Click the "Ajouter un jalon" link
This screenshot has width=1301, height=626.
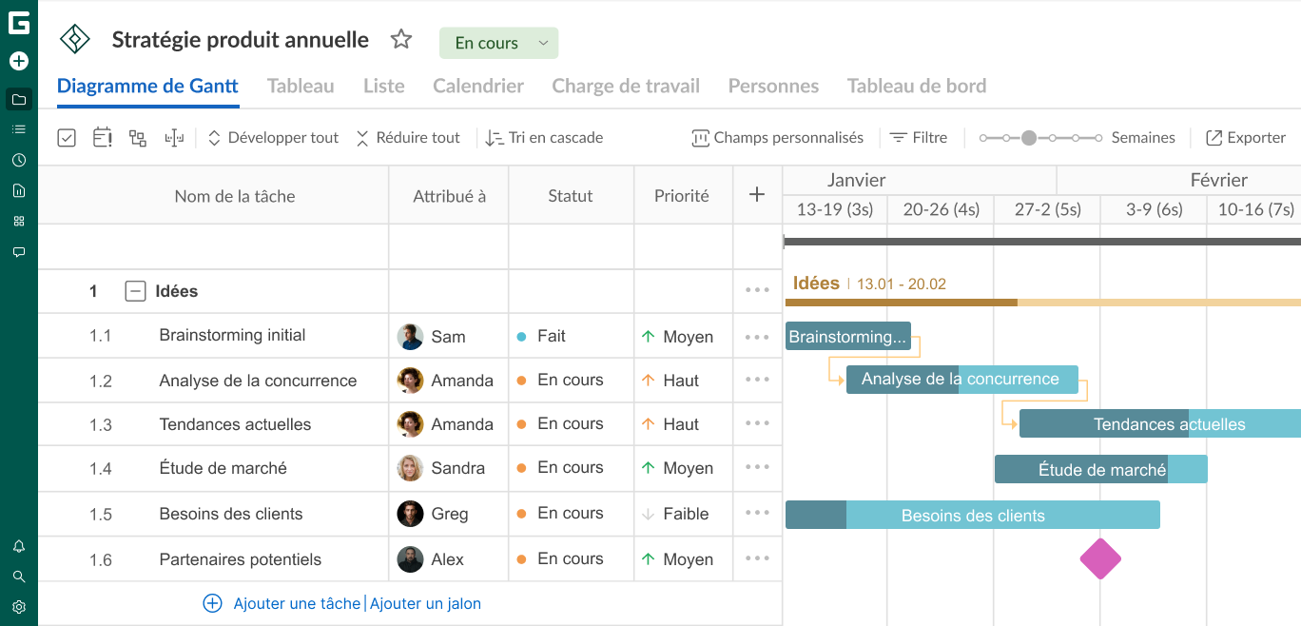(425, 603)
